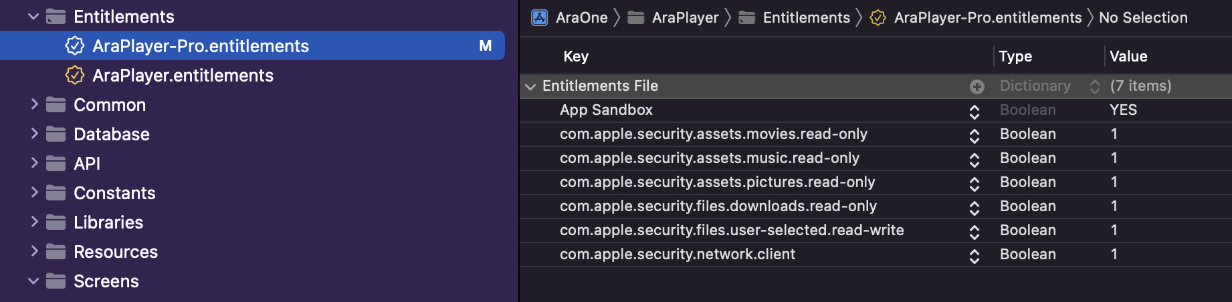Collapse the Screens folder
Screen dimensions: 1232x302
(x=33, y=281)
